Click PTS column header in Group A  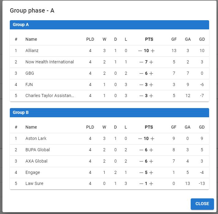[x=149, y=39]
